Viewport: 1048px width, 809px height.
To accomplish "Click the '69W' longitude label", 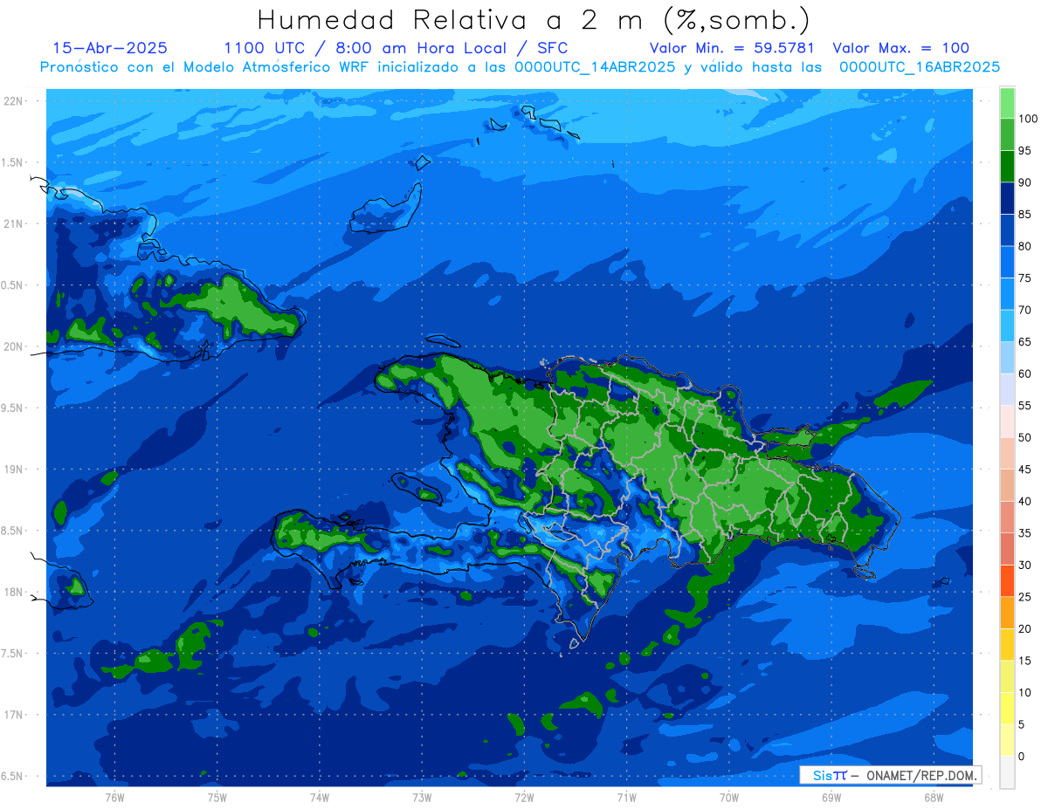I will pyautogui.click(x=831, y=797).
